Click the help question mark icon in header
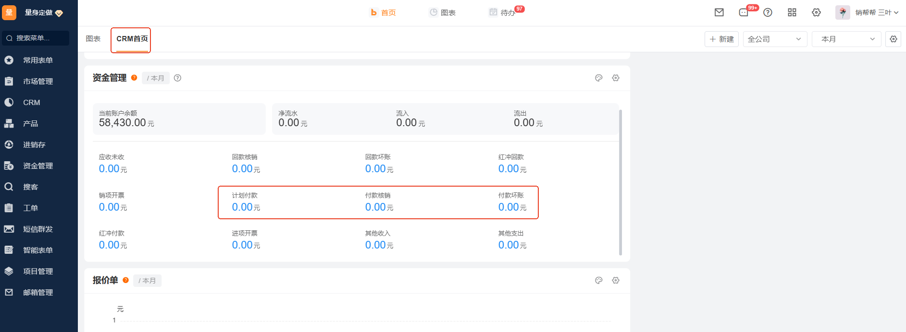906x332 pixels. (x=768, y=12)
